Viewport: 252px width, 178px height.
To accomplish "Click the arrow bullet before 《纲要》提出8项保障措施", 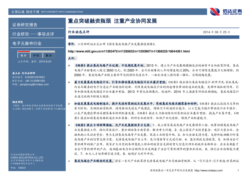I will (x=69, y=124).
